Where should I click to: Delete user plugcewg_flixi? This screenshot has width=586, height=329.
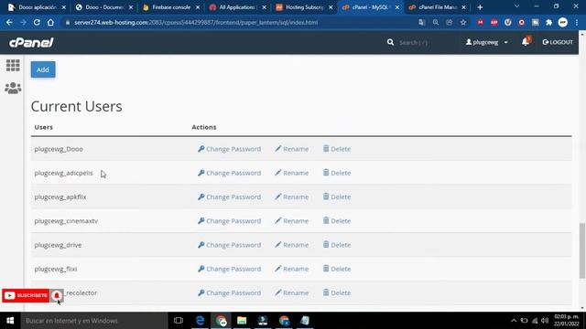(337, 269)
